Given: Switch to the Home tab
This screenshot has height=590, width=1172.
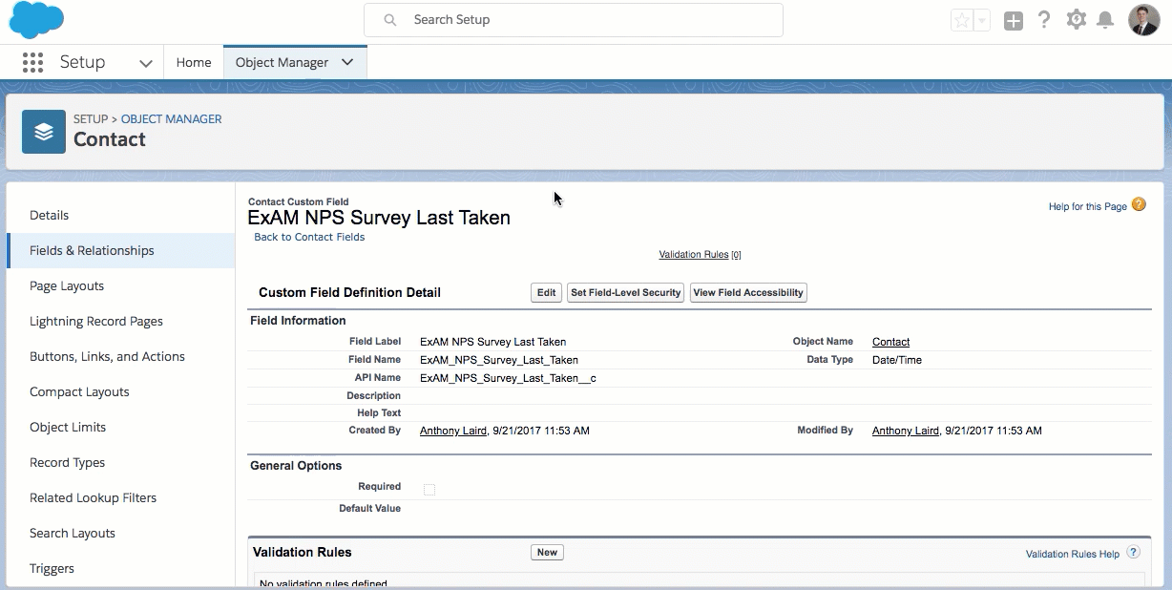Looking at the screenshot, I should point(194,62).
